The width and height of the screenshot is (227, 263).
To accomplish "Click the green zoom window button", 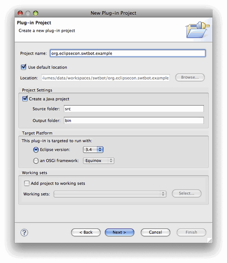I will tap(35, 13).
